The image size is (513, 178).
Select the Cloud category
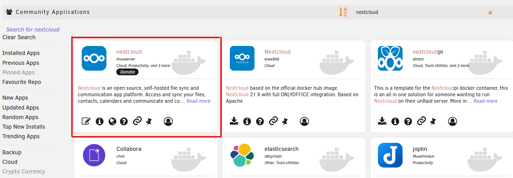10,162
